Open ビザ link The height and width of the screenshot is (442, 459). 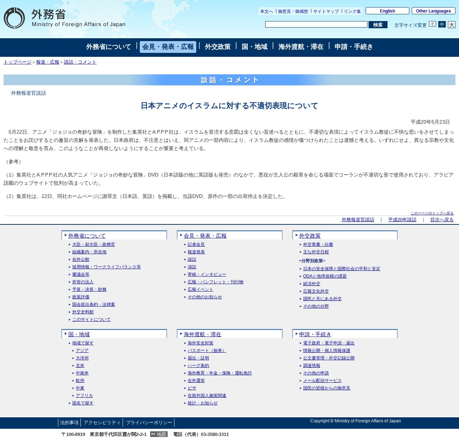[x=192, y=388]
